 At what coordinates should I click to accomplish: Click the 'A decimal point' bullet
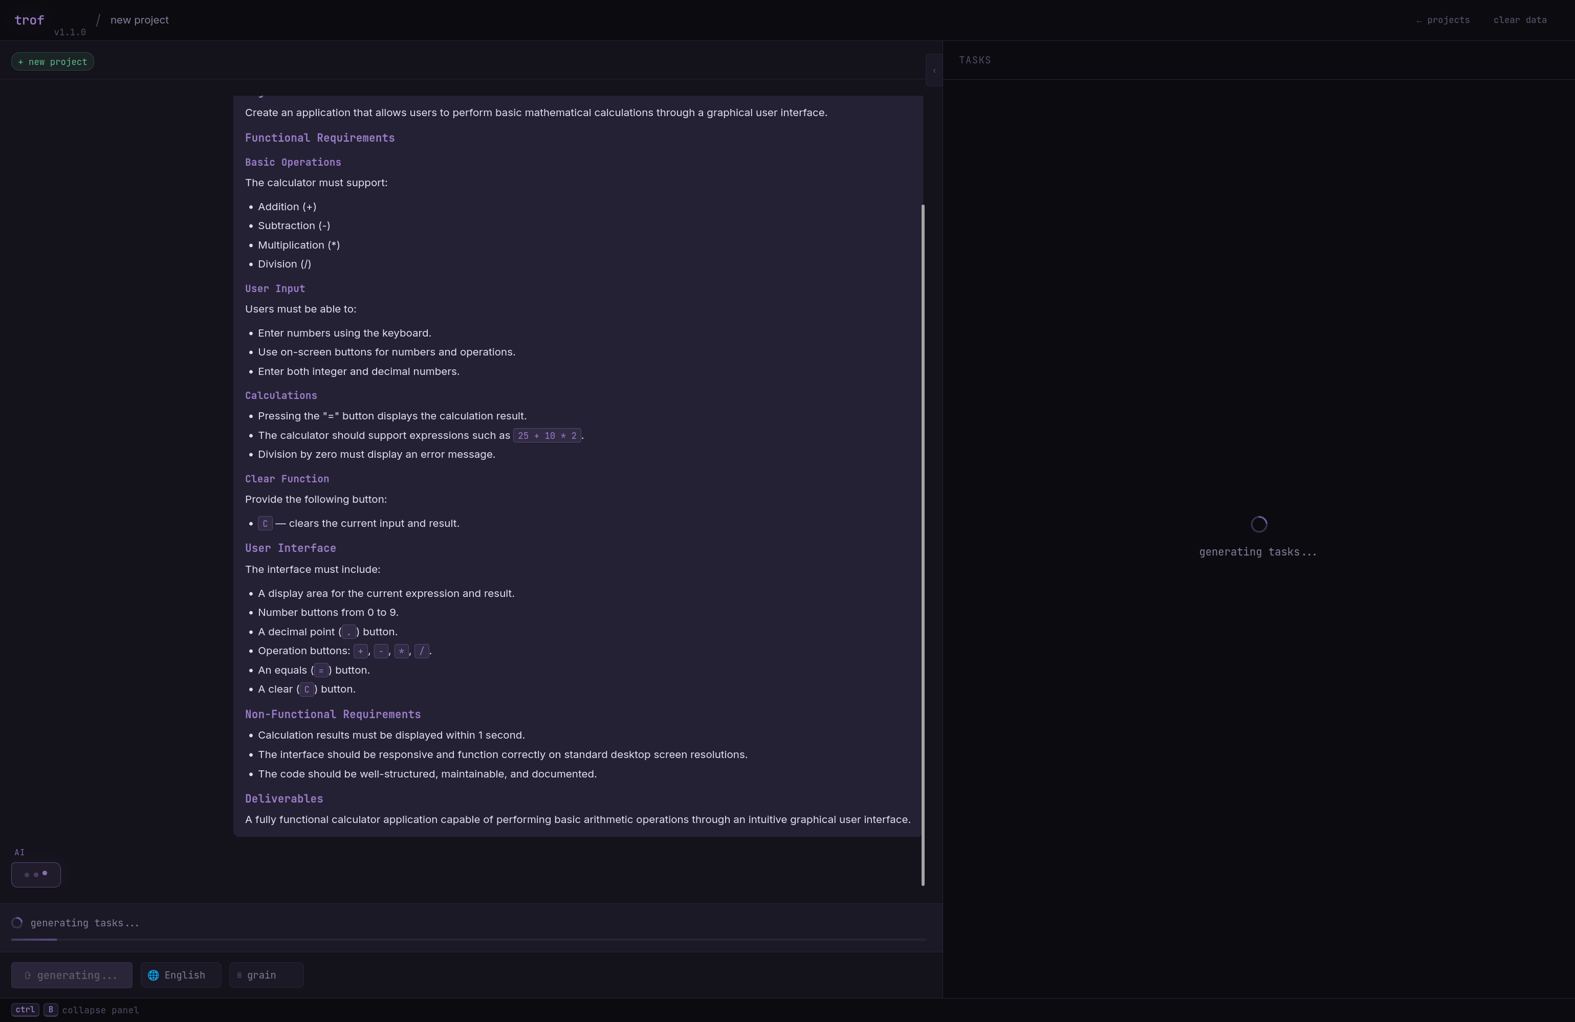327,632
